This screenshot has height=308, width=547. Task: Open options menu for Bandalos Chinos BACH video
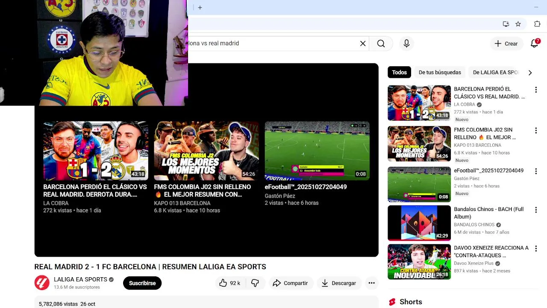coord(535,210)
